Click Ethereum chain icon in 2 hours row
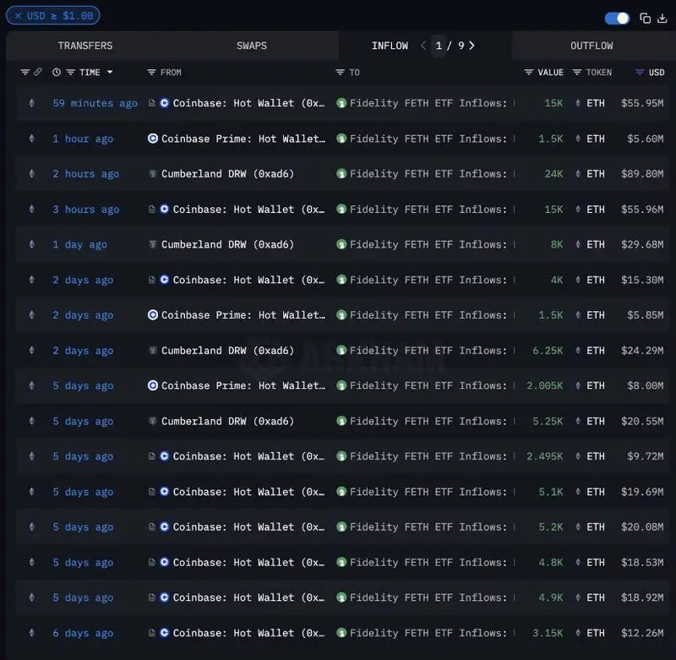Image resolution: width=676 pixels, height=660 pixels. tap(32, 174)
